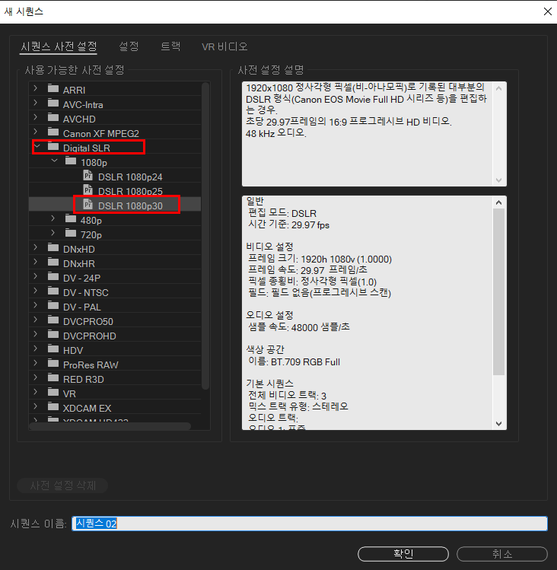Screen dimensions: 557x570
Task: Click the DV - PAL folder icon
Action: pyautogui.click(x=53, y=305)
